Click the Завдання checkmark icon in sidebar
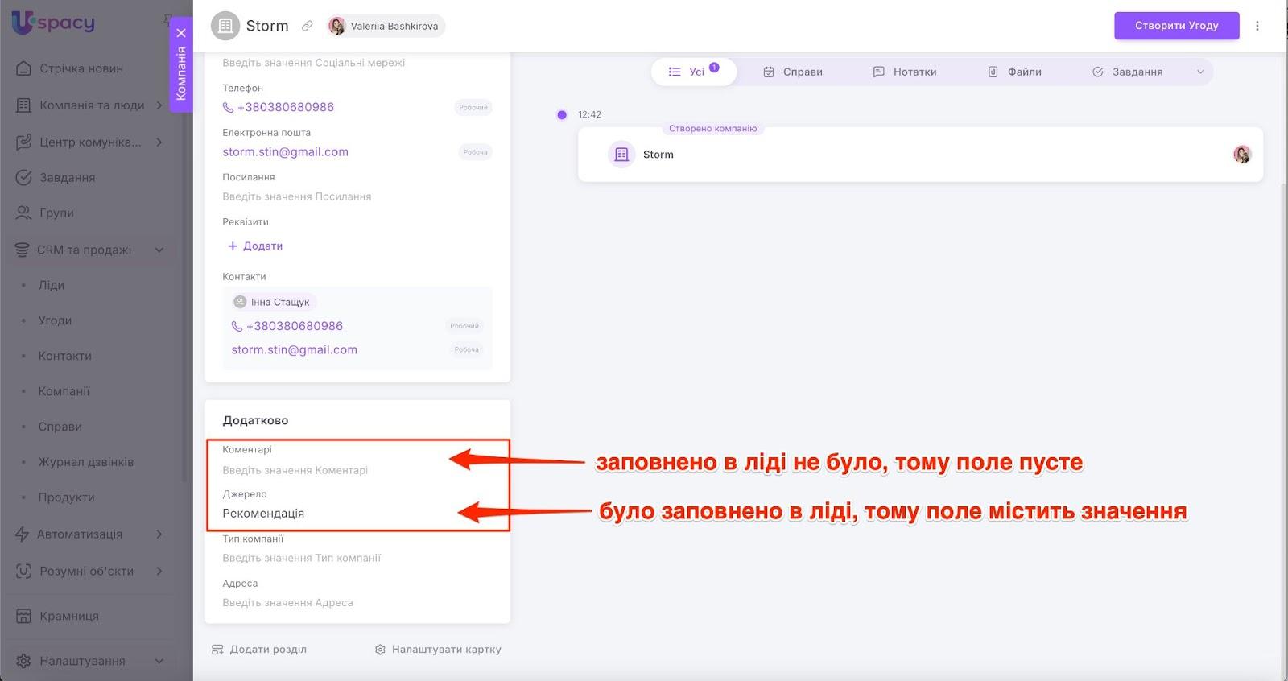This screenshot has width=1288, height=681. coord(24,177)
